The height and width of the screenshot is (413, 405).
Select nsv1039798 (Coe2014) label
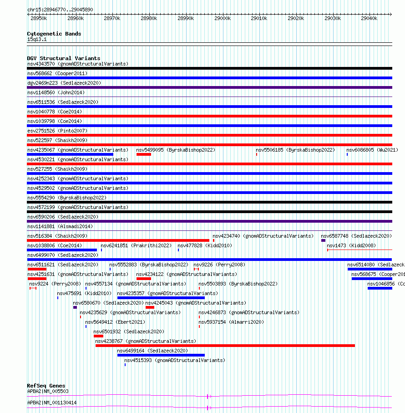[55, 121]
